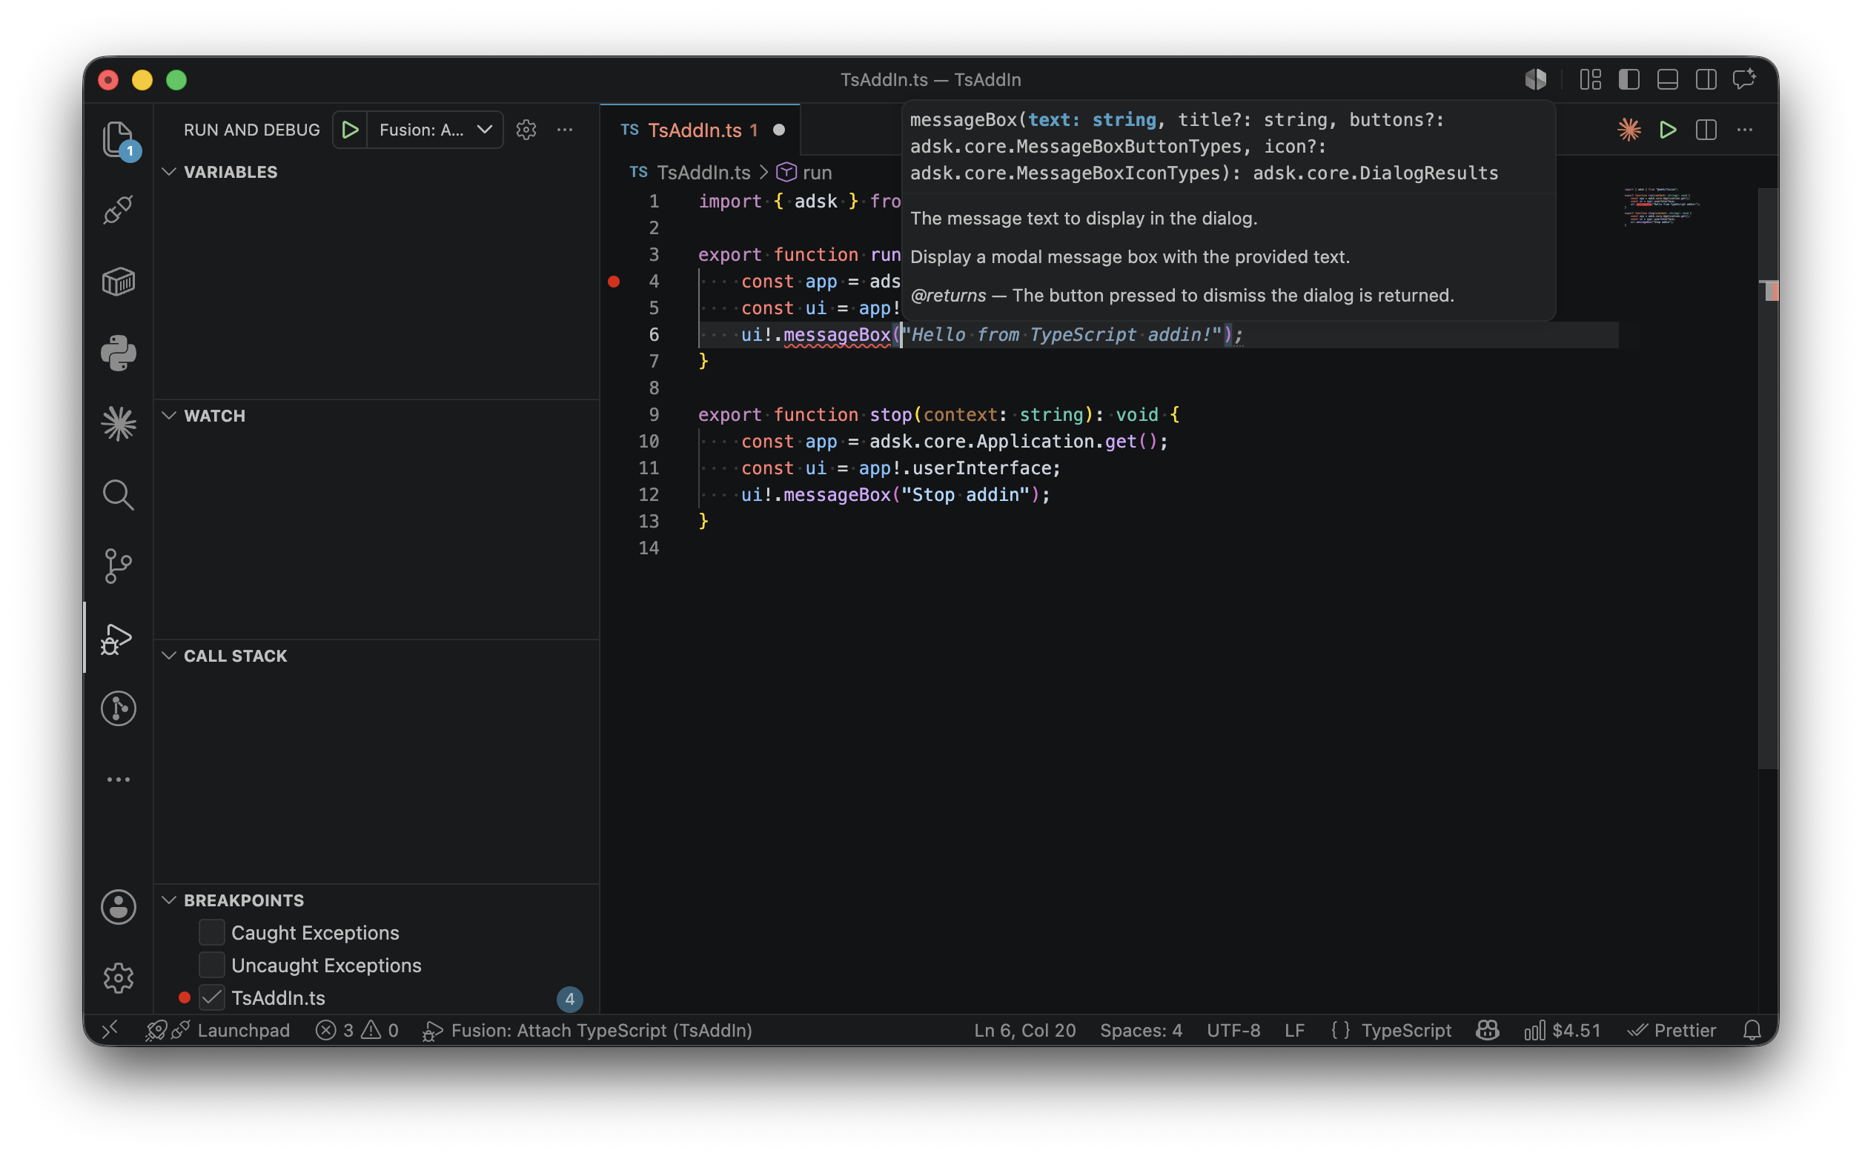1862x1156 pixels.
Task: Open the container/box extension view icon
Action: [119, 282]
